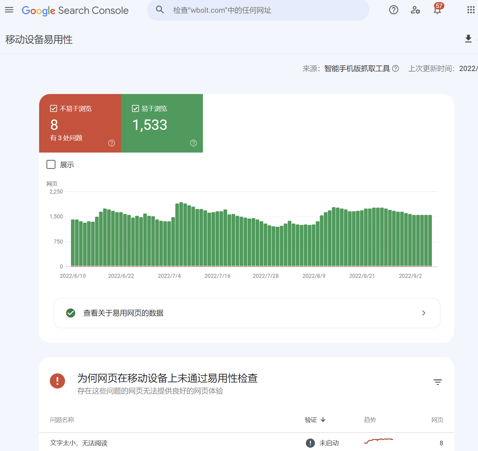
Task: Open the help question mark icon
Action: [394, 10]
